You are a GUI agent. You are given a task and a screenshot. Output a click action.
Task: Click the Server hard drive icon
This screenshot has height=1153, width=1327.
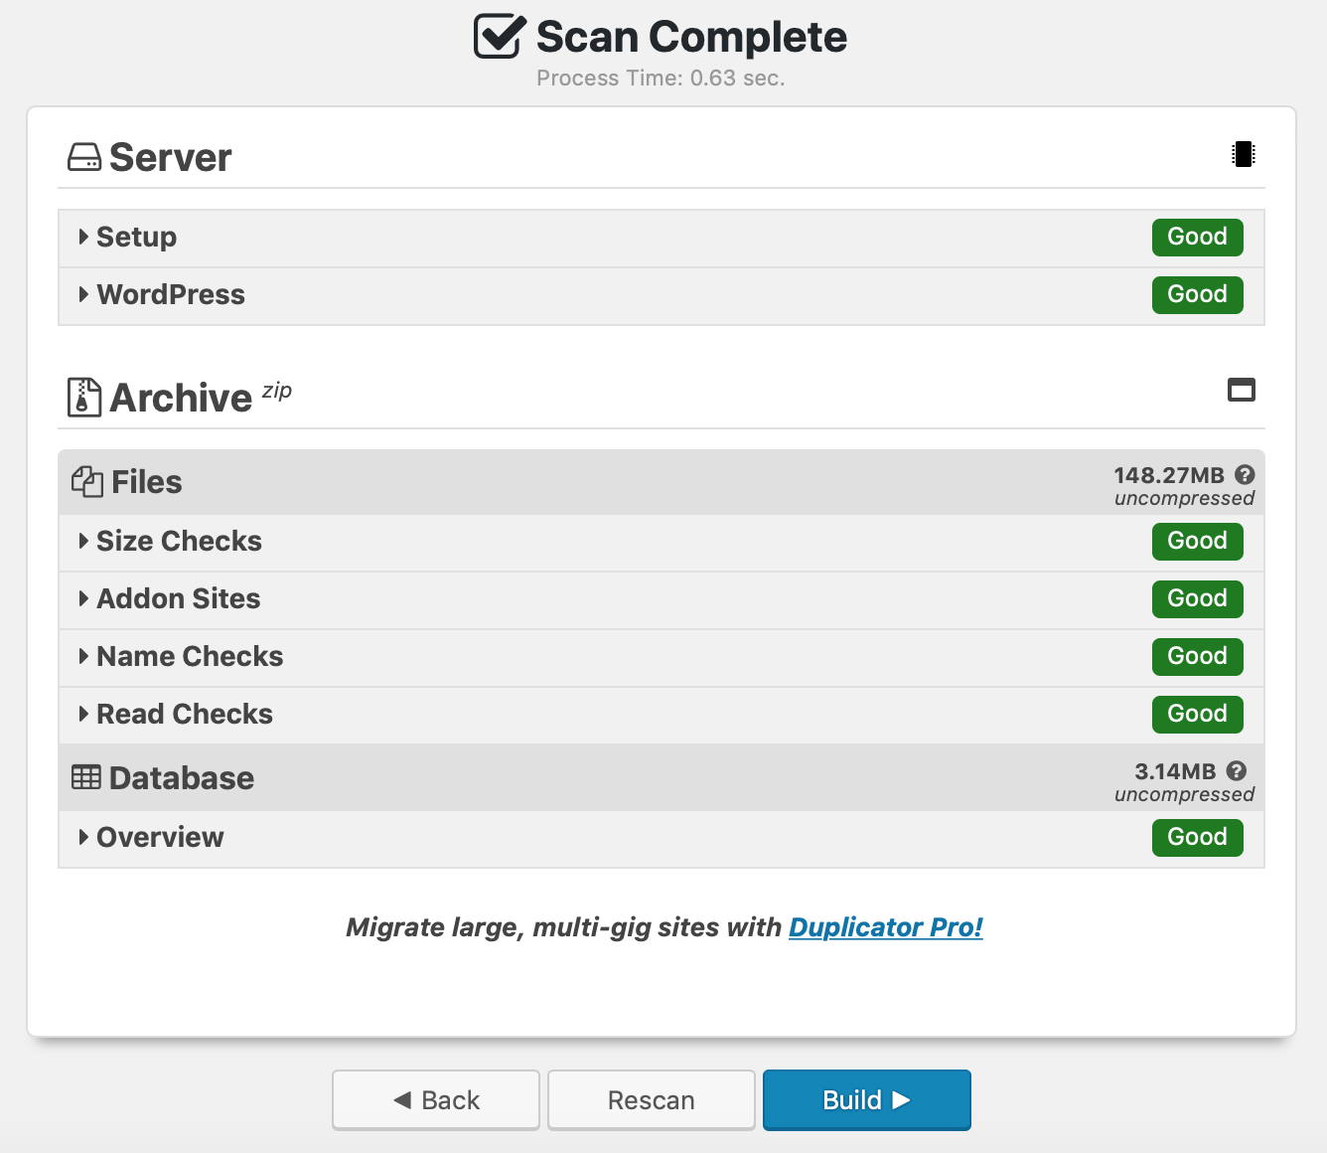[84, 157]
